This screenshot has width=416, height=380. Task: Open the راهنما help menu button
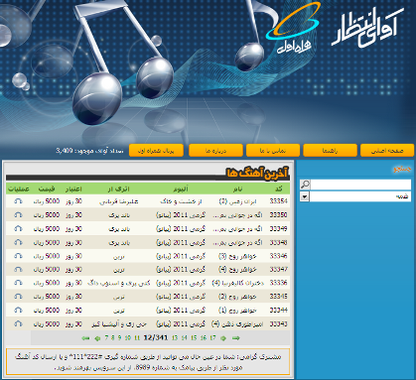tap(330, 151)
